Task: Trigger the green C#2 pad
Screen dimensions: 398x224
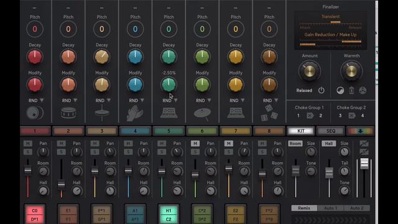Action: click(x=202, y=215)
